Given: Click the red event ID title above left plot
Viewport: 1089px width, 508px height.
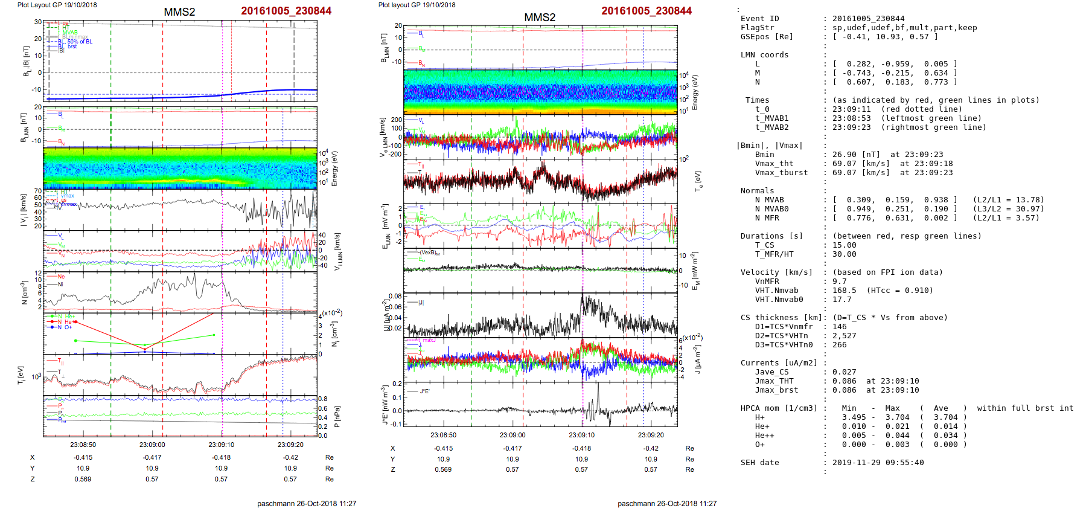Looking at the screenshot, I should pyautogui.click(x=286, y=11).
